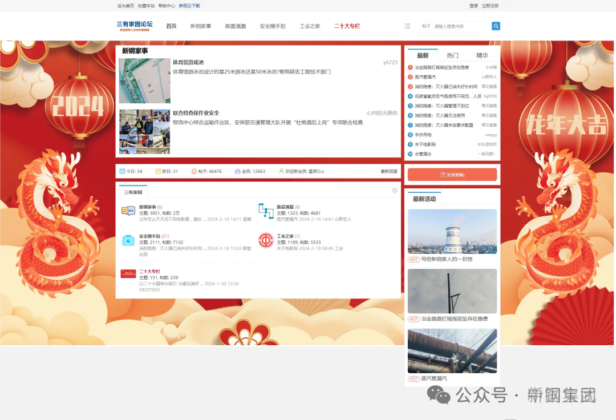Click the 跑冒滴漏 pipe forum icon
The height and width of the screenshot is (420, 616).
265,211
